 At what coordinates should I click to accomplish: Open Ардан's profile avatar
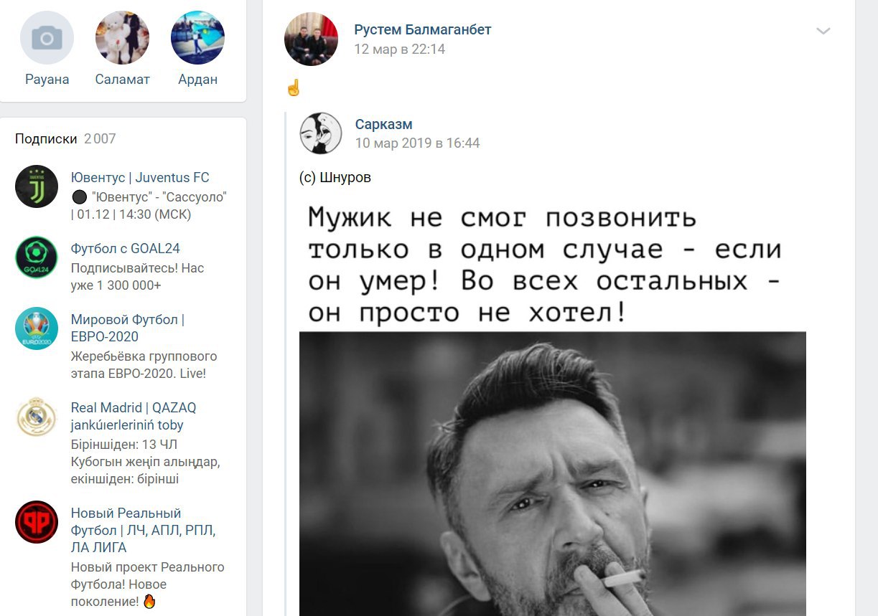(x=197, y=37)
